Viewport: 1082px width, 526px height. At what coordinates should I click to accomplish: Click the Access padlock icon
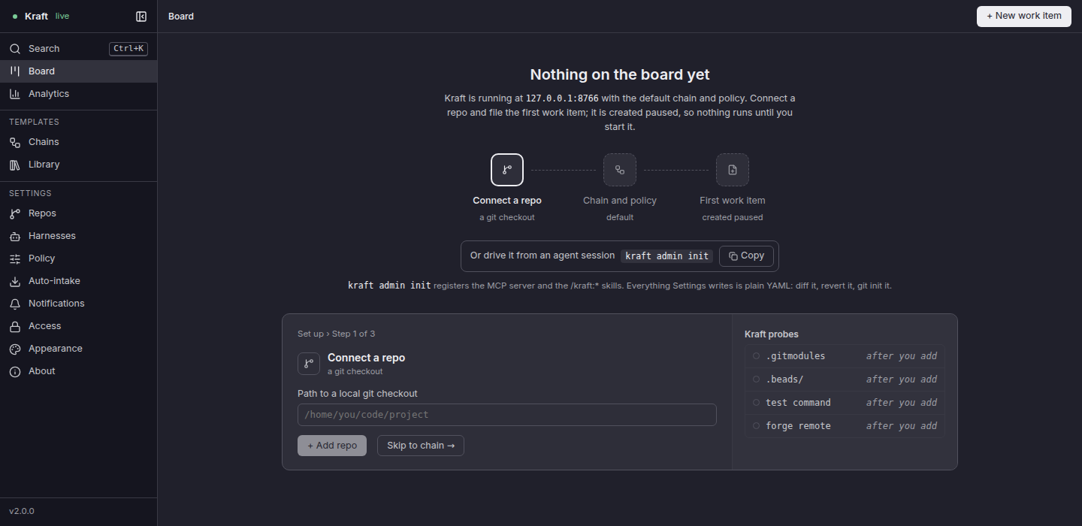[14, 326]
